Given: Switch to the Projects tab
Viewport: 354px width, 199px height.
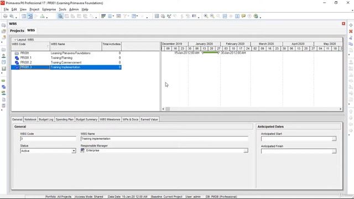Looking at the screenshot, I should point(17,30).
